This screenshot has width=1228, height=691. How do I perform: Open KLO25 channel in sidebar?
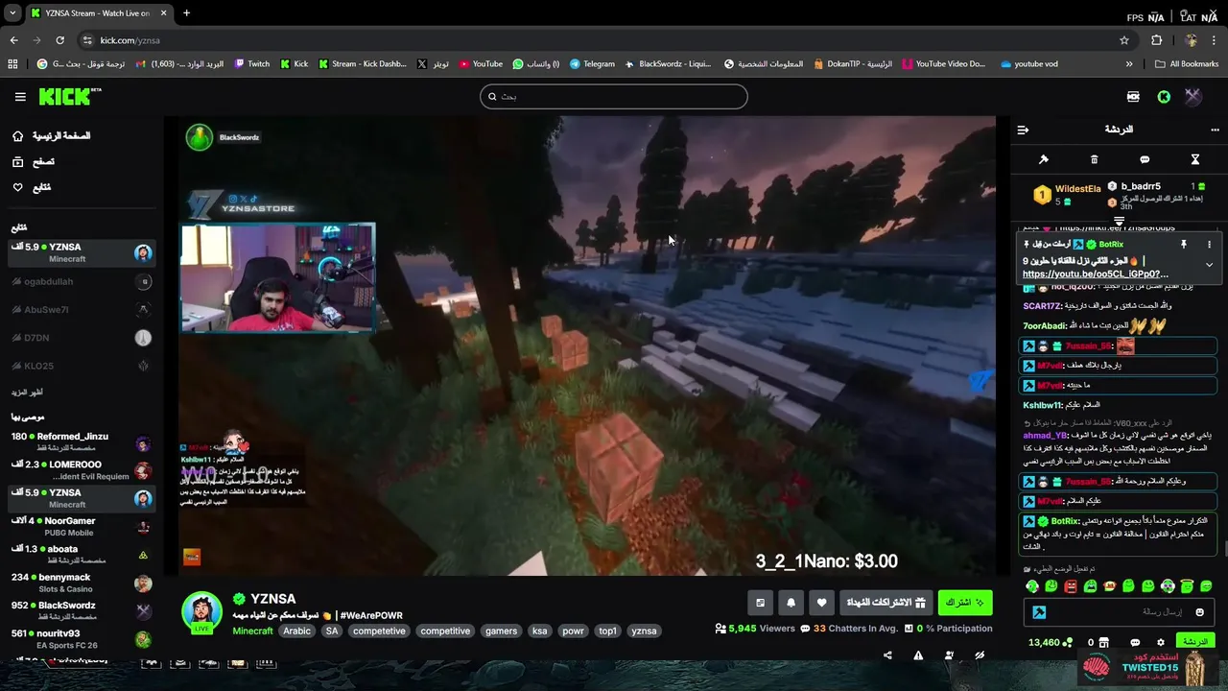point(82,366)
